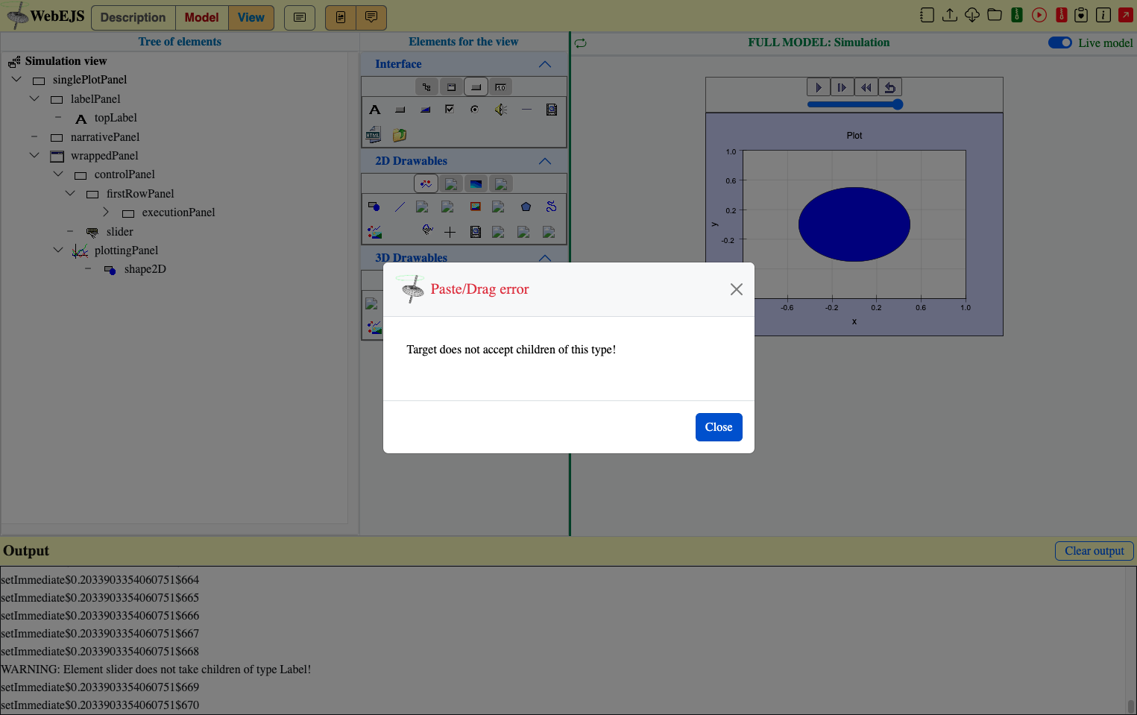
Task: Select the View tab
Action: click(251, 18)
